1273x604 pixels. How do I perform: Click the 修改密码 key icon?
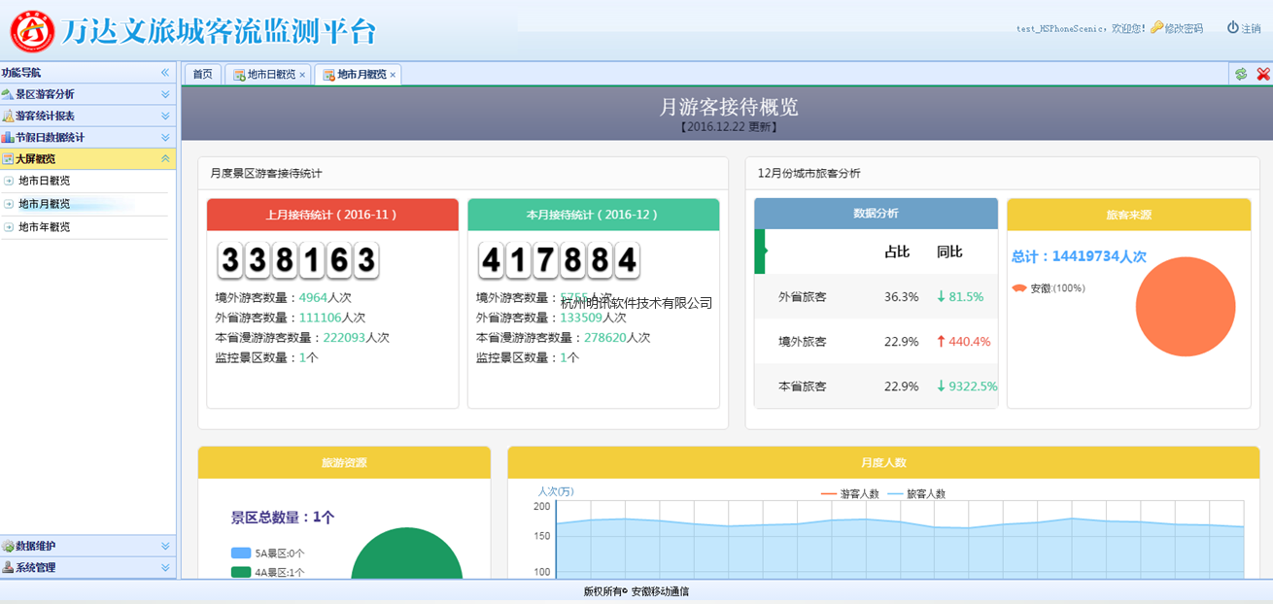tap(1156, 28)
